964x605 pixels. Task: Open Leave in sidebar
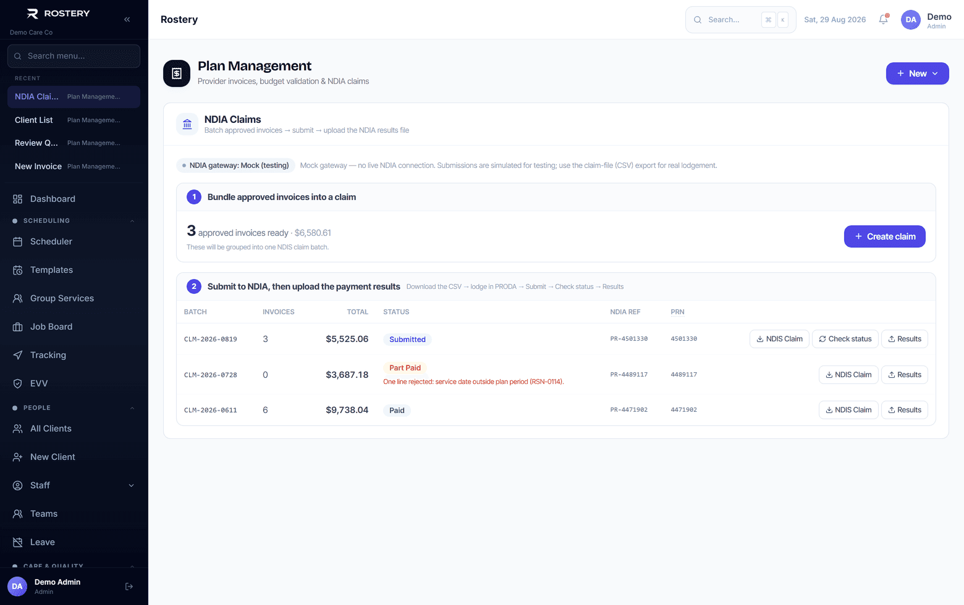pos(74,542)
